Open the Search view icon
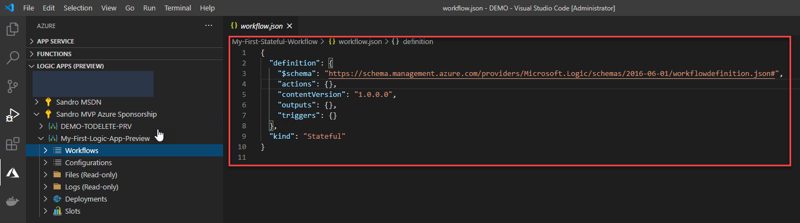Image resolution: width=800 pixels, height=223 pixels. click(12, 58)
